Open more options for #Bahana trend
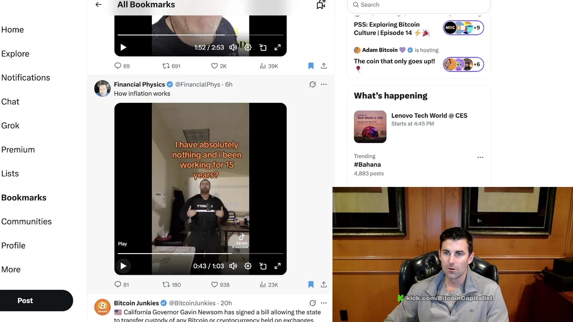The width and height of the screenshot is (573, 322). point(480,157)
